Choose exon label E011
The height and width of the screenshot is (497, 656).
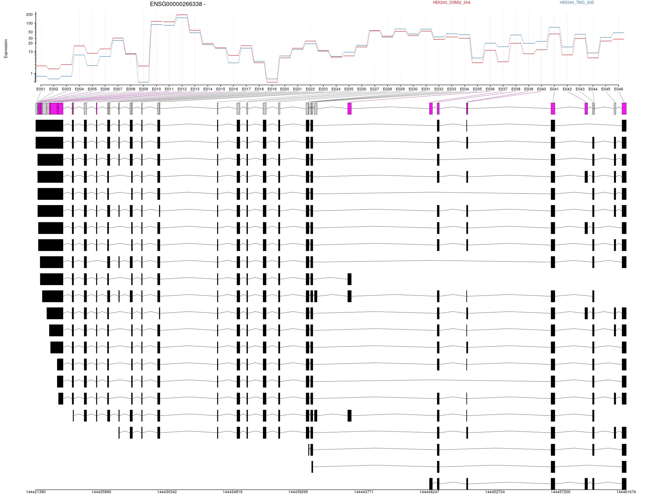(x=169, y=89)
